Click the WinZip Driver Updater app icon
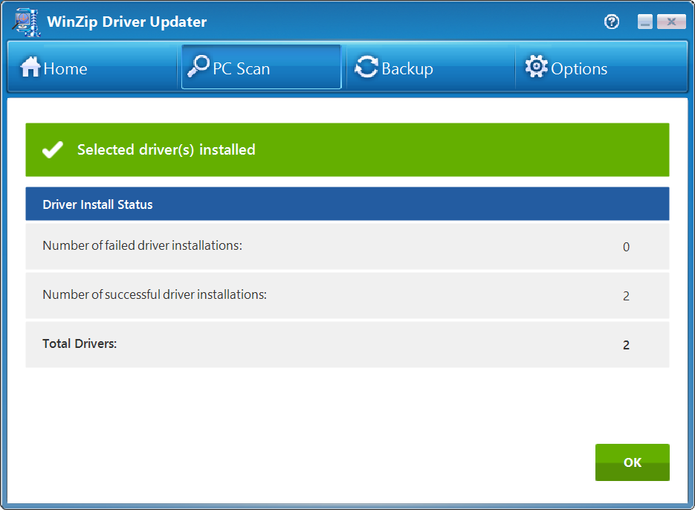This screenshot has width=695, height=510. pyautogui.click(x=25, y=22)
